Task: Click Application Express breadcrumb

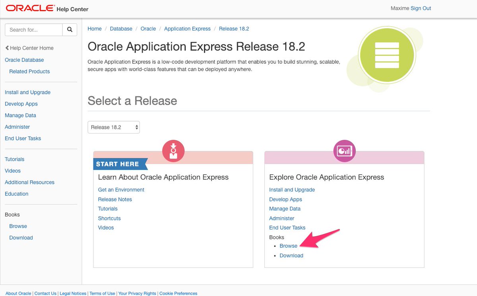Action: 187,29
